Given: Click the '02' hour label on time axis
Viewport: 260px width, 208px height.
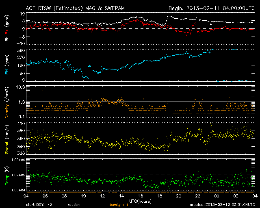Looking at the screenshot, I should coord(236,196).
